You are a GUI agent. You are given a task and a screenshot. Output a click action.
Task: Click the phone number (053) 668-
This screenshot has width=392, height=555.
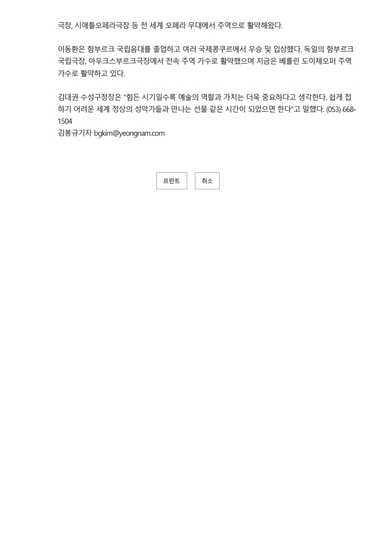coord(341,109)
